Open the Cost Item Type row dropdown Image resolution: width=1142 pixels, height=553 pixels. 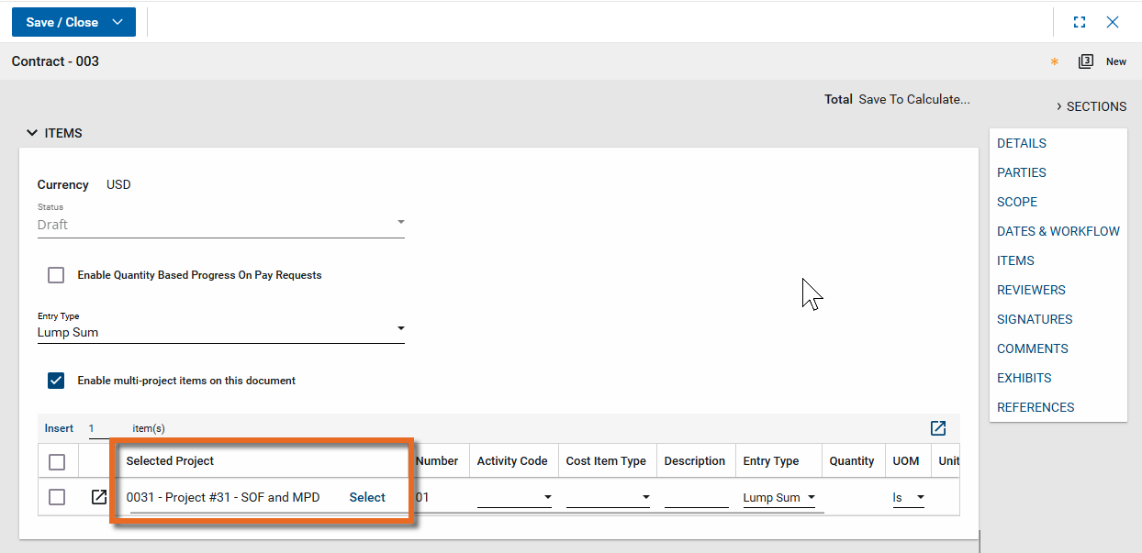coord(608,498)
